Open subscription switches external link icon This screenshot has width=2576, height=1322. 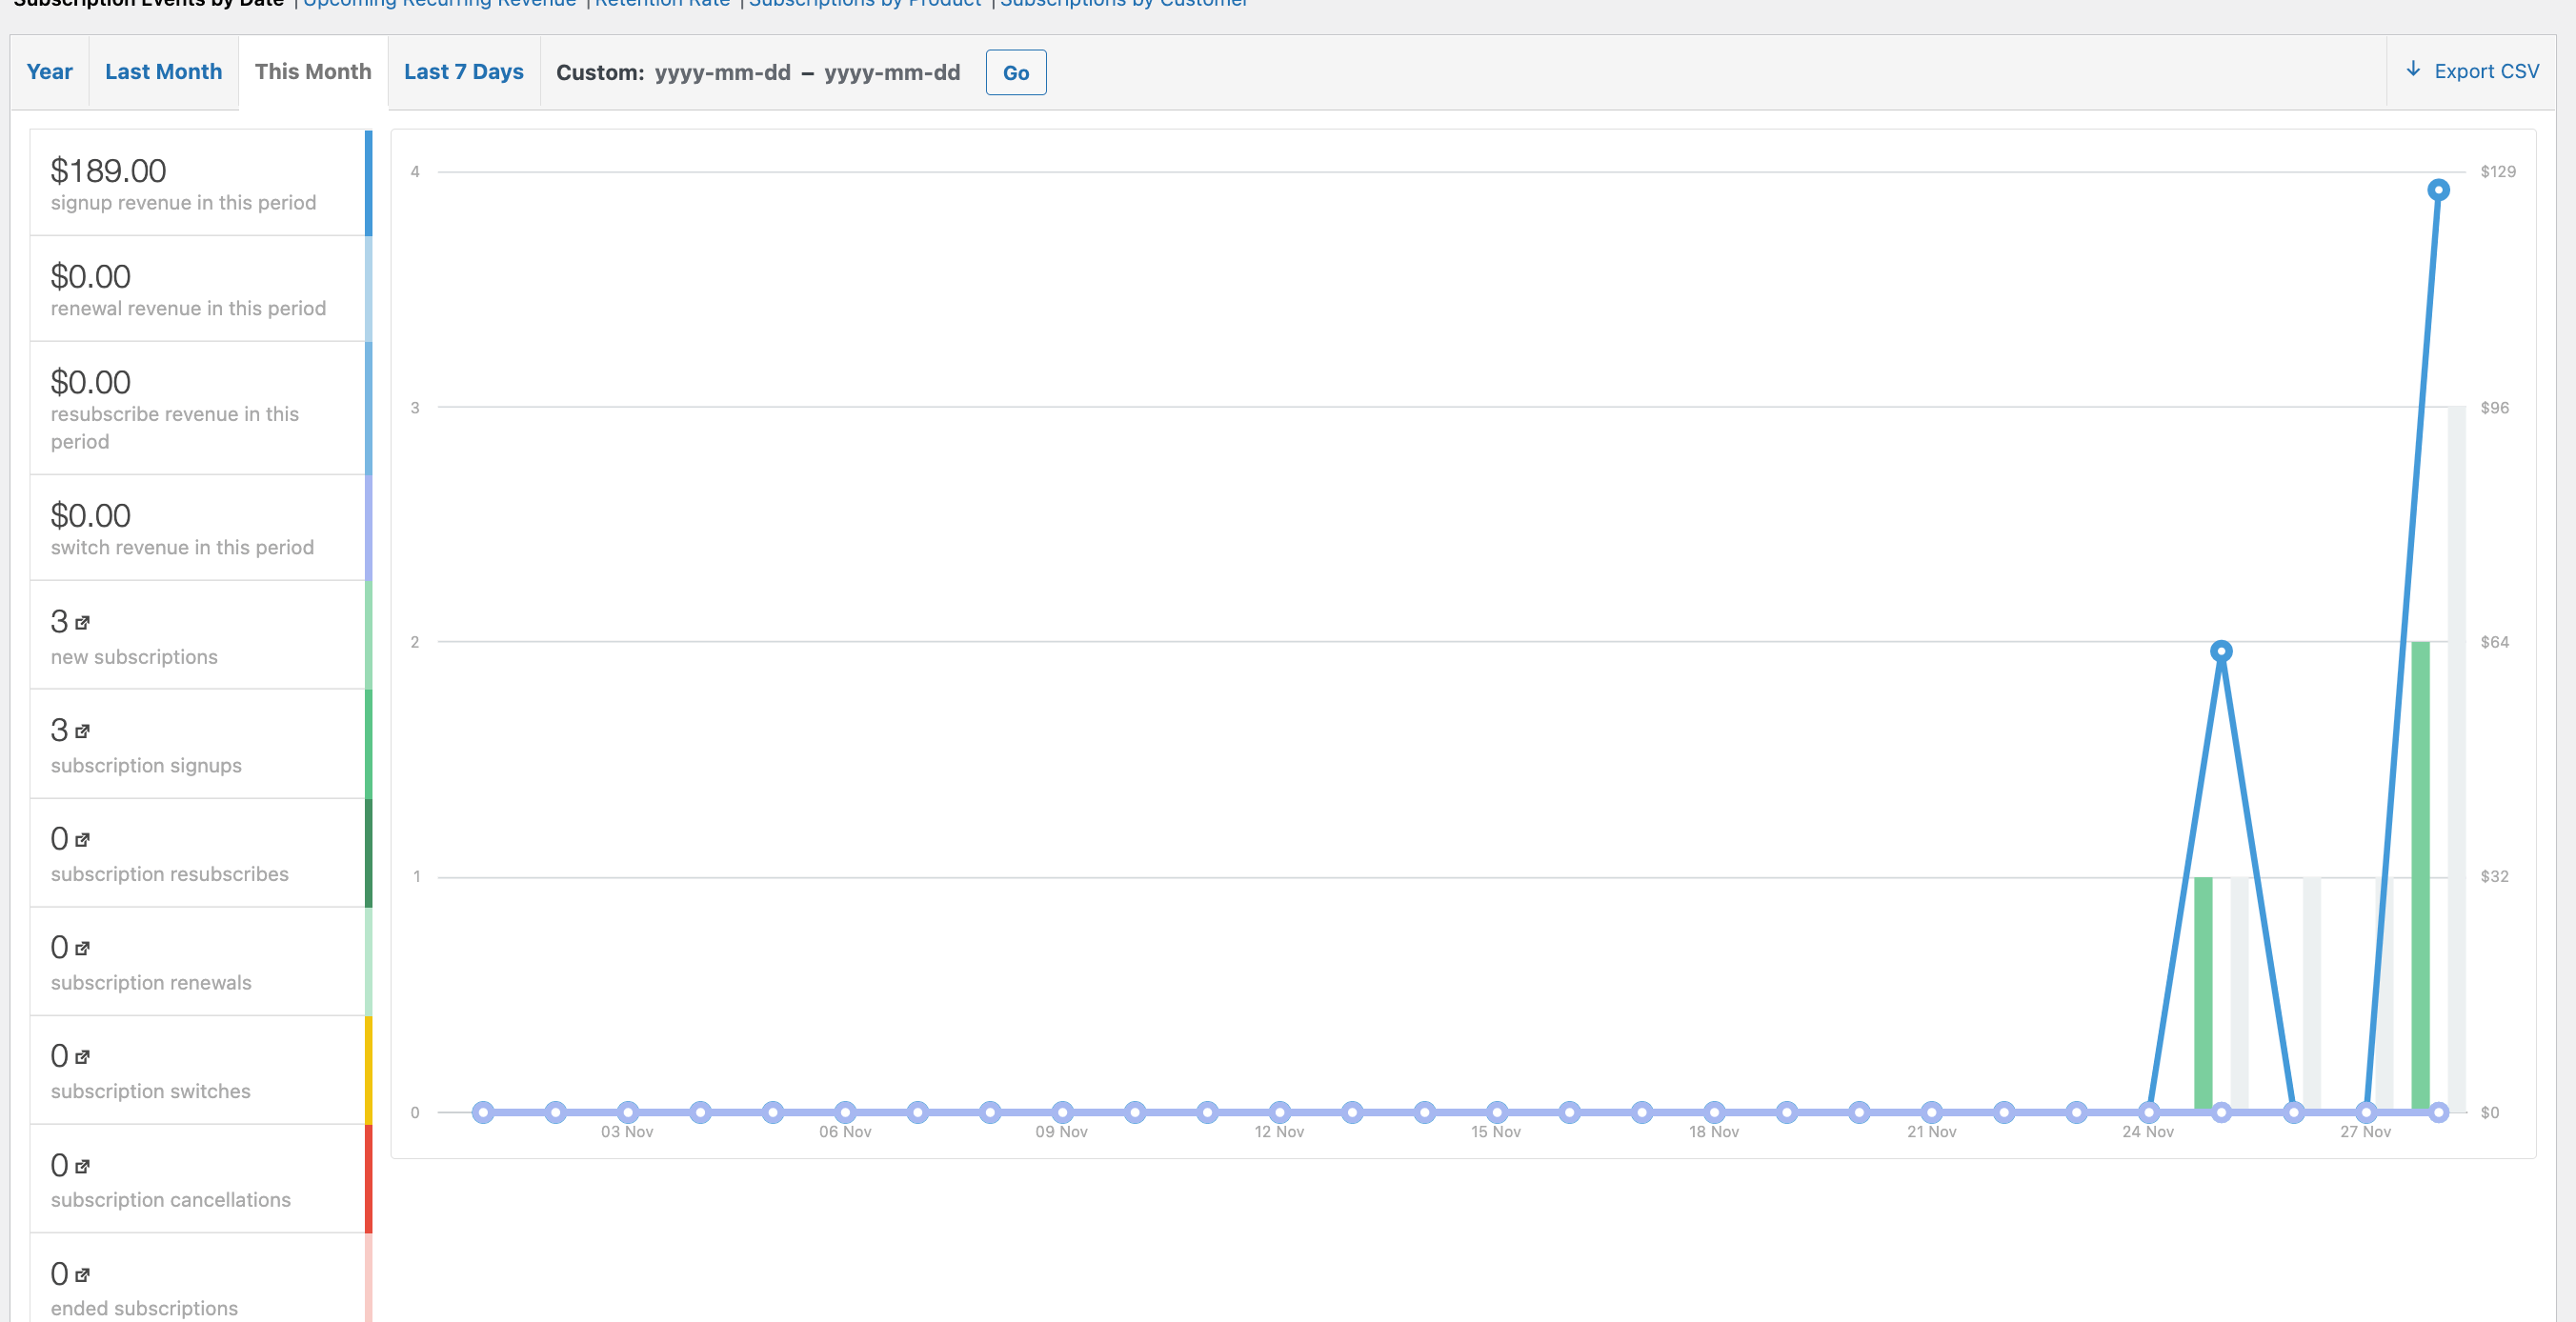tap(83, 1055)
